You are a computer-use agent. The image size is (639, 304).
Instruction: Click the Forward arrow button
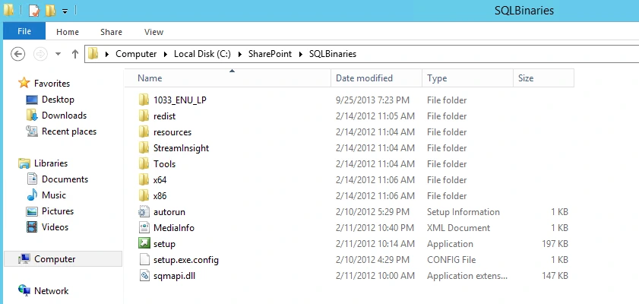[40, 54]
